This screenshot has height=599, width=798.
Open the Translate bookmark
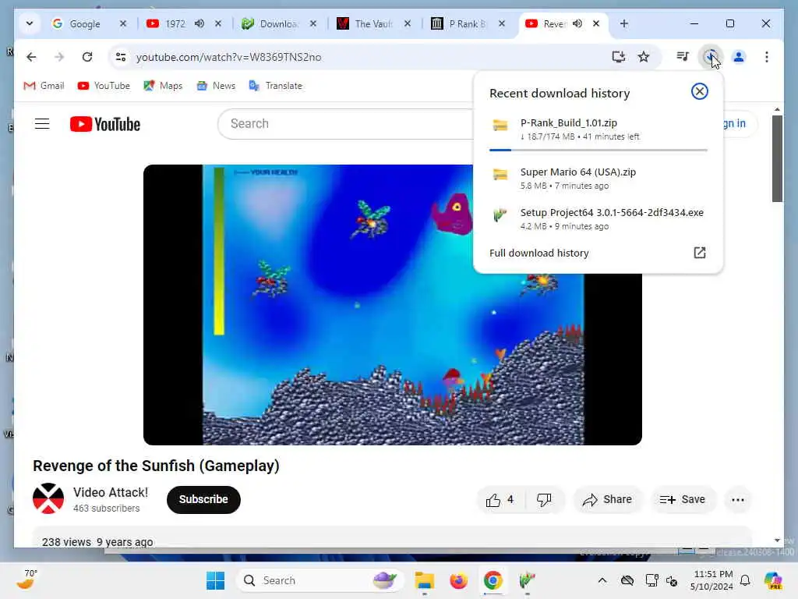tap(276, 86)
